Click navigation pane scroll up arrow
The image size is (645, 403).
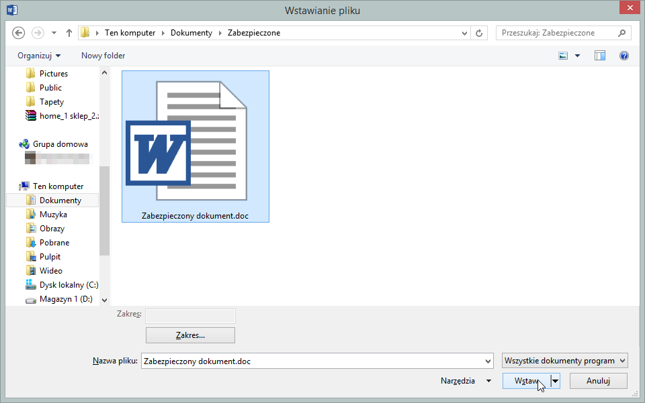[105, 72]
